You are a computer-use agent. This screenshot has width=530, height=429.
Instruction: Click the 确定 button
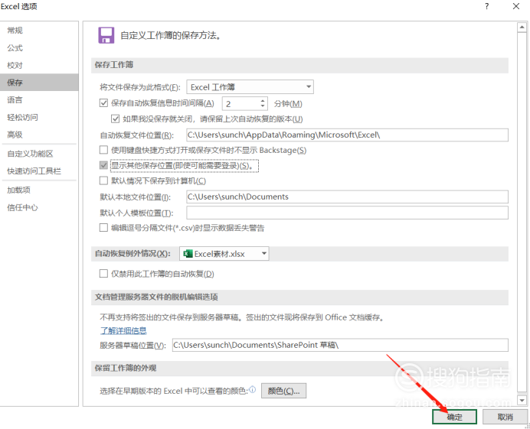[x=454, y=417]
